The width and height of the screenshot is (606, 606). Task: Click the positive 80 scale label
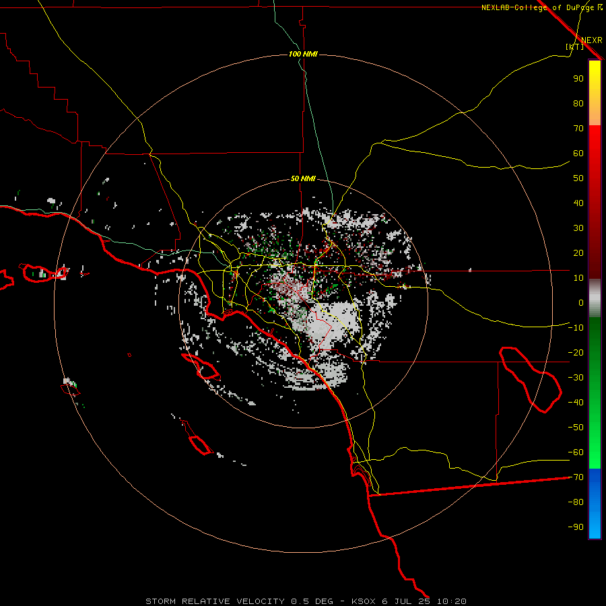tap(578, 103)
